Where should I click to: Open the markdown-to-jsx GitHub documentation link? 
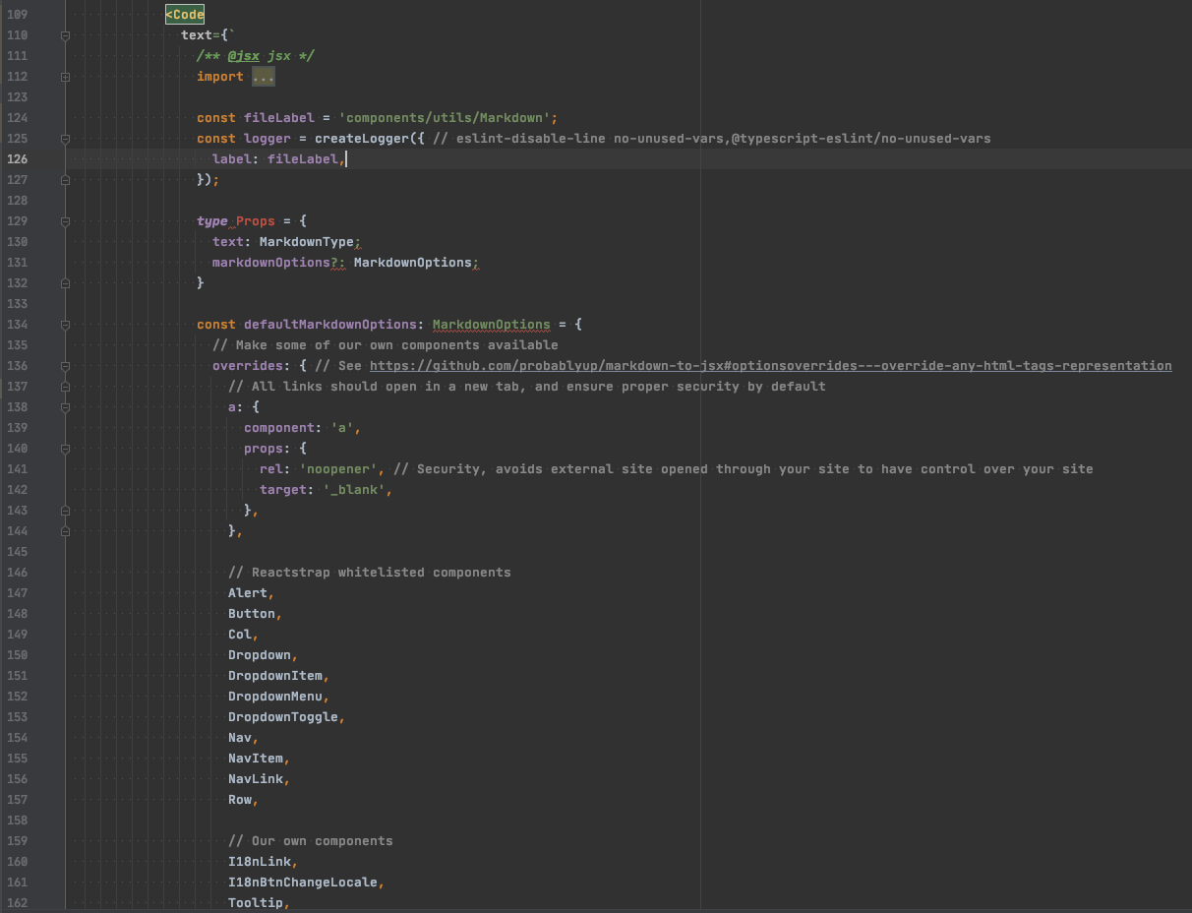click(767, 365)
